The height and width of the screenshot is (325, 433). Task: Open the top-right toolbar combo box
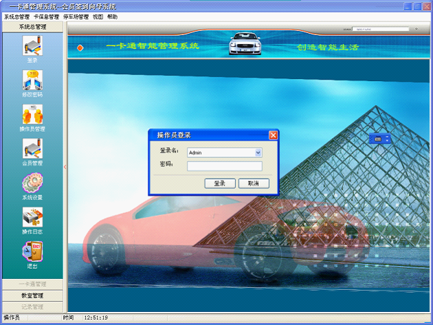pos(385,30)
